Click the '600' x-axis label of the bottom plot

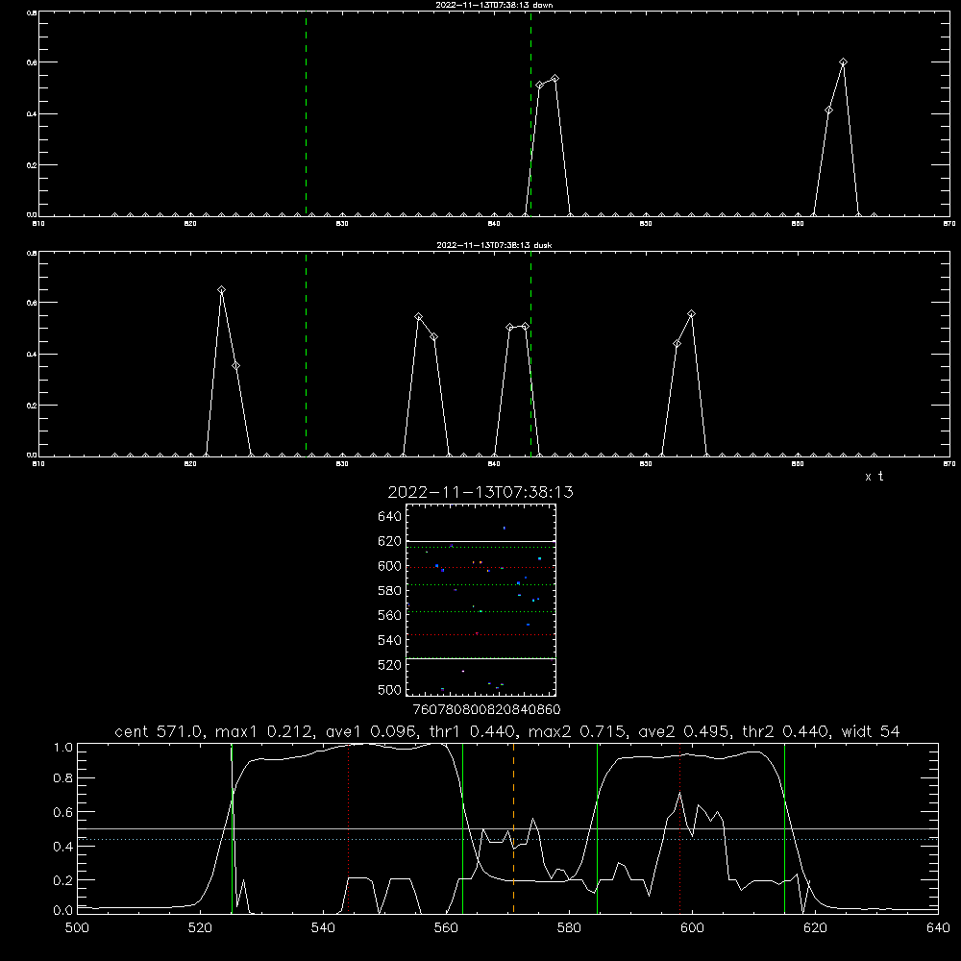pos(693,927)
